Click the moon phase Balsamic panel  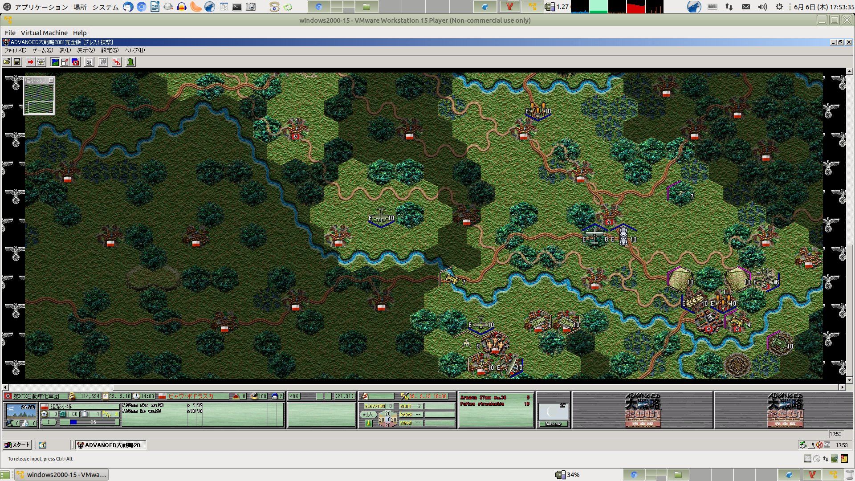coord(554,415)
